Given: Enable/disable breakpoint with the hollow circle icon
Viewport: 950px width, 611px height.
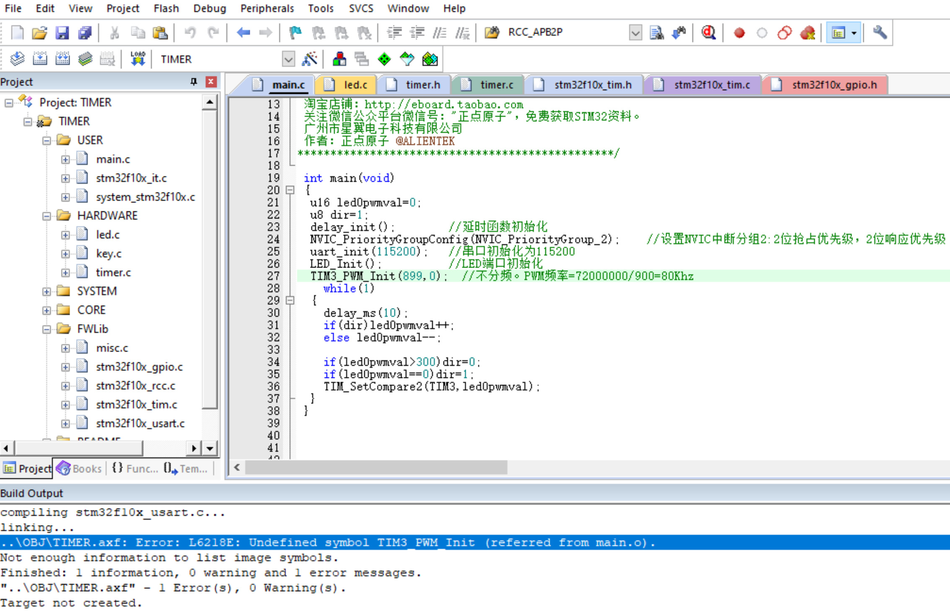Looking at the screenshot, I should (x=762, y=32).
